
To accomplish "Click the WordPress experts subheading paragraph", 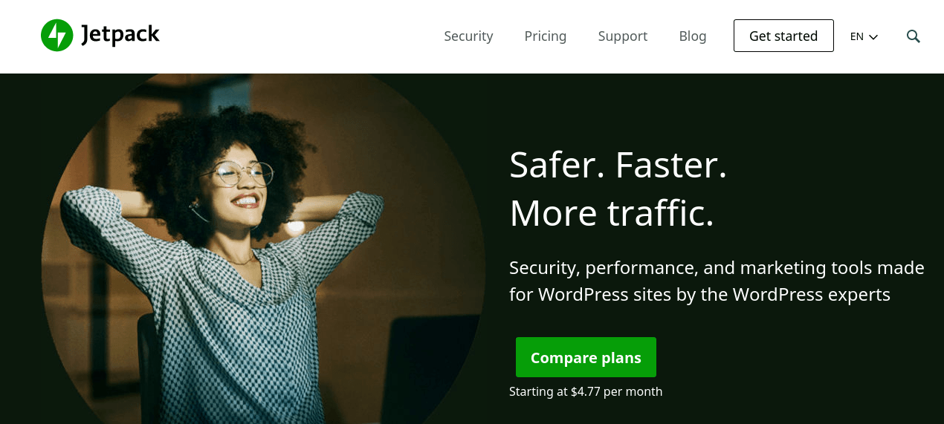I will (717, 281).
